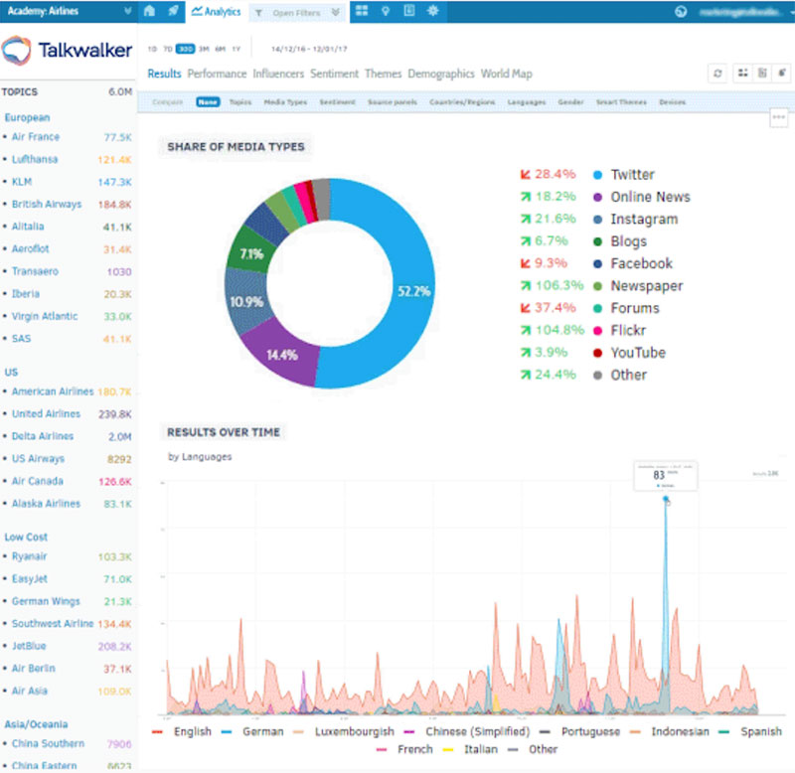This screenshot has width=795, height=773.
Task: Compare by Topics
Action: 240,102
